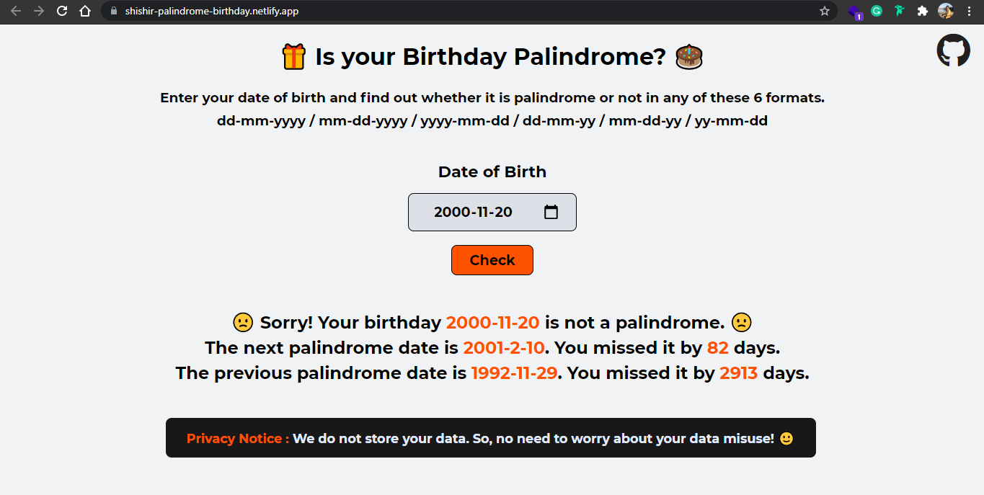The image size is (984, 495).
Task: Click the birthday cake emoji in the heading
Action: tap(689, 56)
